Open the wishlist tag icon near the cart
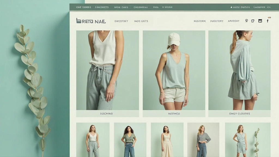279x157 pixels. [252, 21]
